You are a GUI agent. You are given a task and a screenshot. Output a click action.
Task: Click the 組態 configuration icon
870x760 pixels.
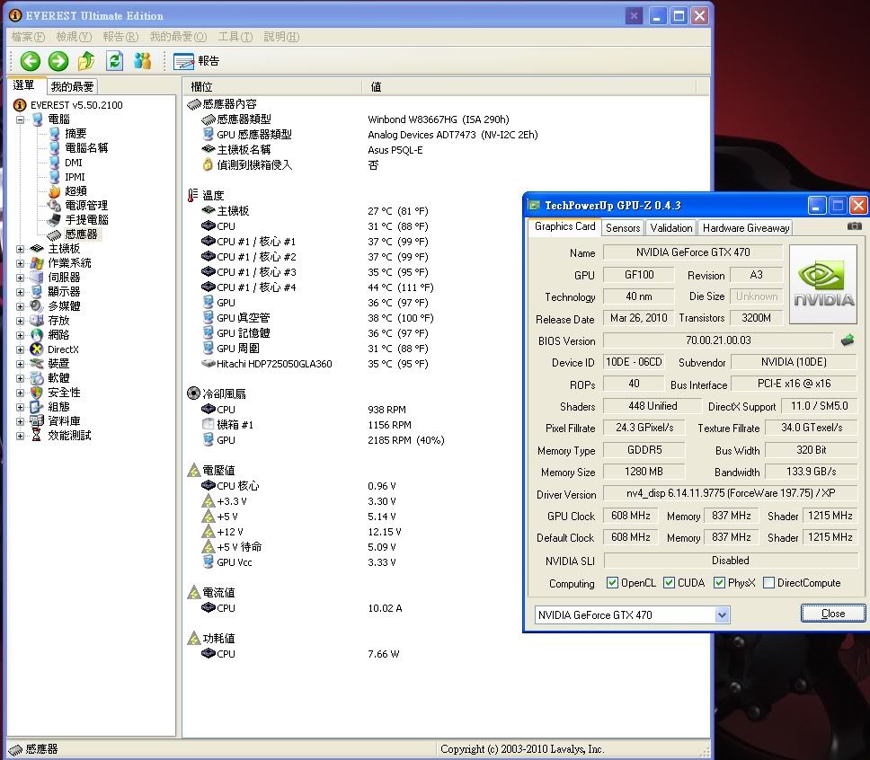[x=37, y=407]
